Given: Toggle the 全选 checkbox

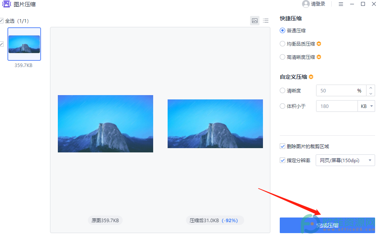Looking at the screenshot, I should point(2,21).
